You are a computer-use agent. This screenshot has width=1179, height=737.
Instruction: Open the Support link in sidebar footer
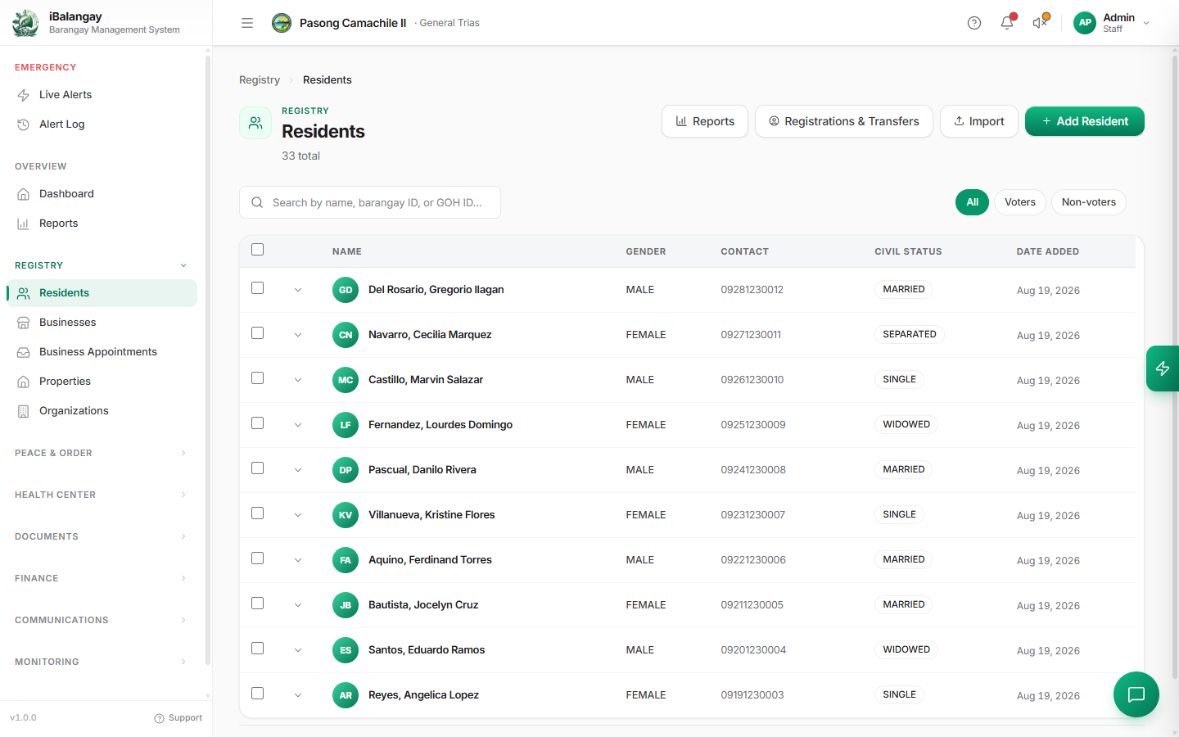coord(178,718)
